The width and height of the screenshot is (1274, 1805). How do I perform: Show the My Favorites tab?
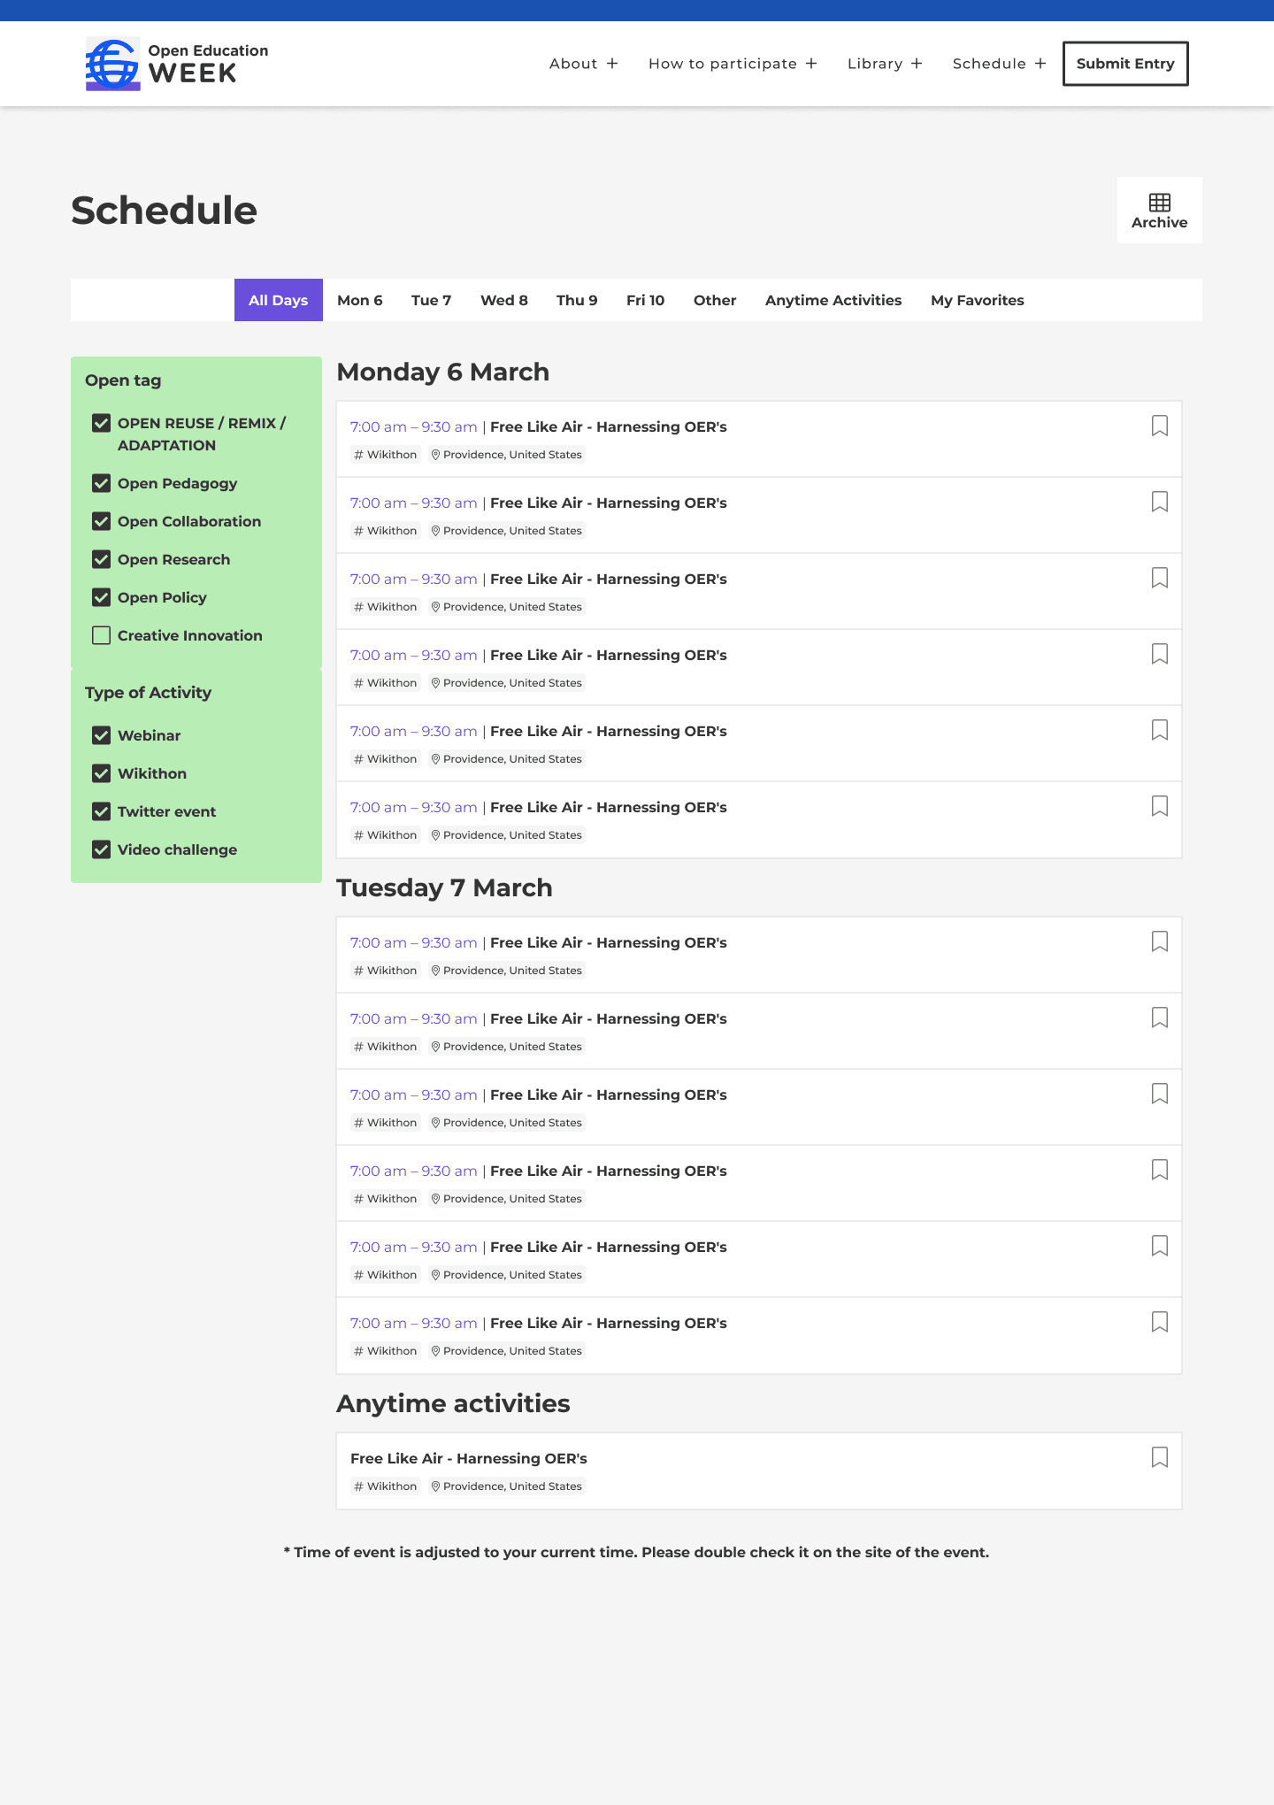click(x=978, y=300)
